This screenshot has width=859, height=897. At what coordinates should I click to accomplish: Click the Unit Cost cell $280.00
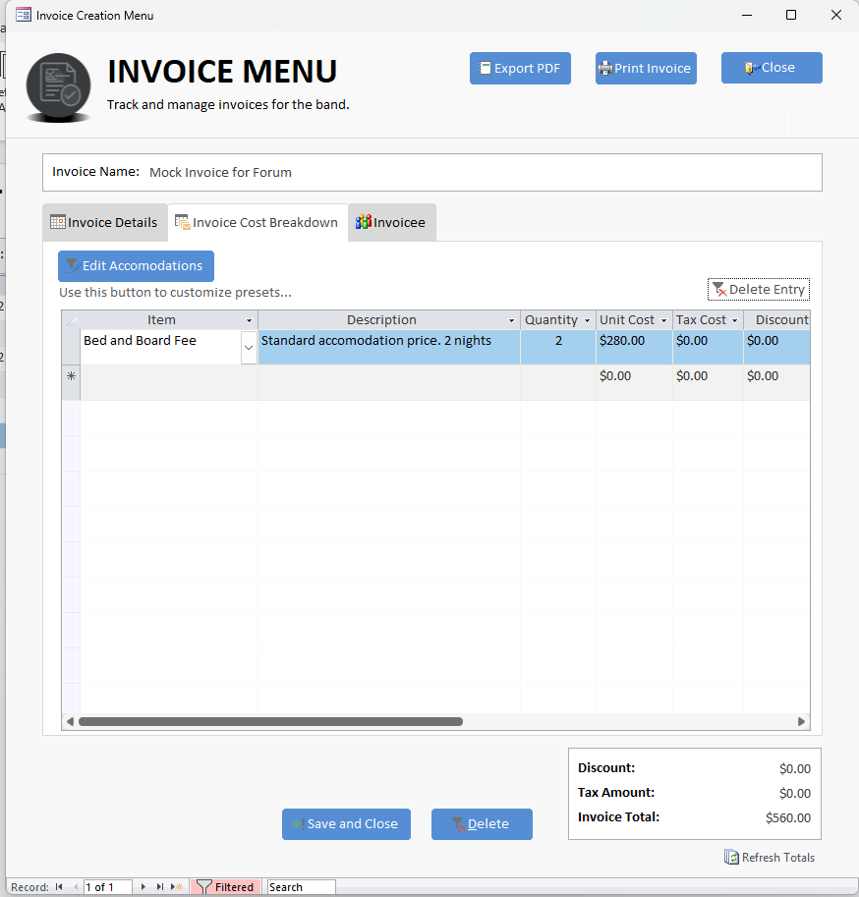[x=634, y=347]
